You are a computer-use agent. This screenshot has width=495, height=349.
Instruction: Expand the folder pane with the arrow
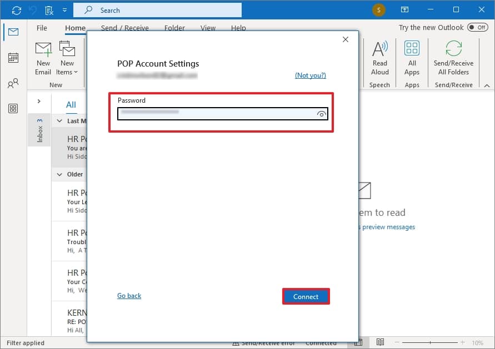click(39, 101)
